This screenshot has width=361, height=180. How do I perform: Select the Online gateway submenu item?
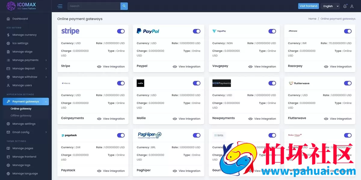tap(21, 109)
